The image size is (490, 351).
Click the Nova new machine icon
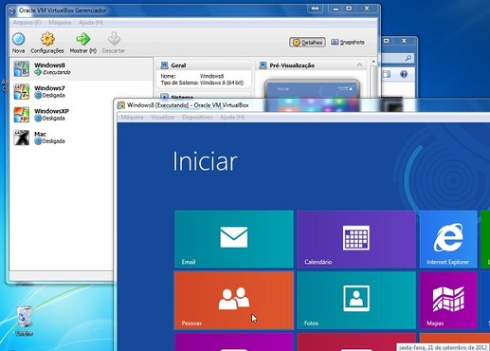(18, 39)
